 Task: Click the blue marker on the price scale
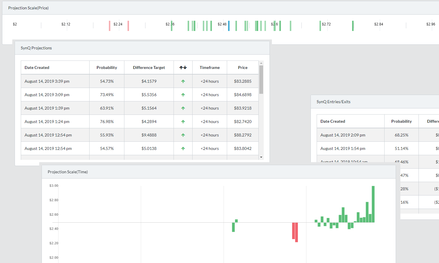point(229,26)
